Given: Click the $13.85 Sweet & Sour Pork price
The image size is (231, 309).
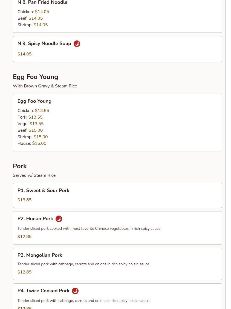Looking at the screenshot, I should (24, 200).
